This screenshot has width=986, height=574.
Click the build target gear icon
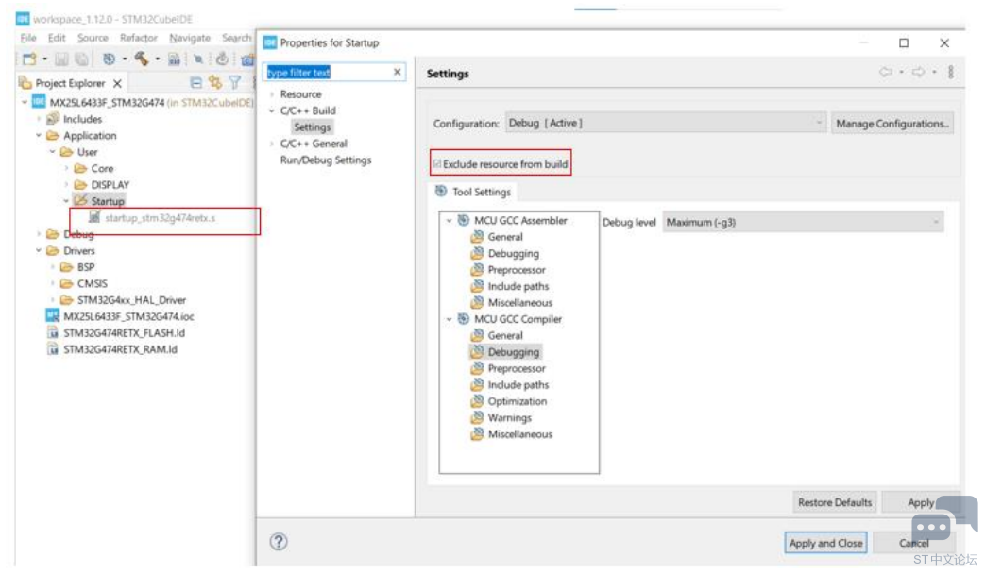(109, 59)
